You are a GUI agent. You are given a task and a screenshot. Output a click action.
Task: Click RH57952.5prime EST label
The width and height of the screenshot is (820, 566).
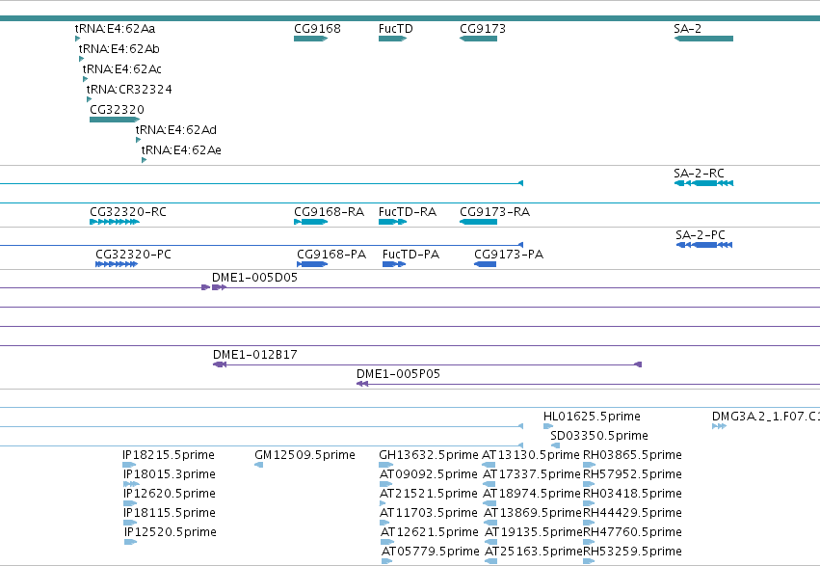click(x=633, y=474)
